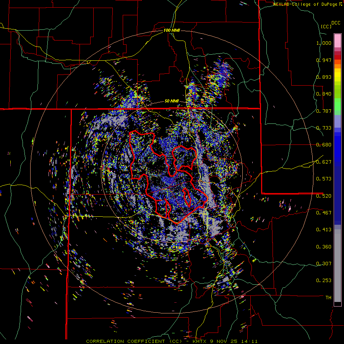Image resolution: width=344 pixels, height=344 pixels.
Task: Select the 0.413 scale value
Action: point(324,230)
